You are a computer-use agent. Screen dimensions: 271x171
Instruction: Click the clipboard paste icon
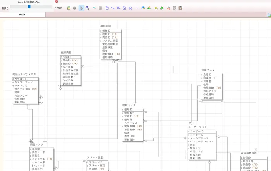pyautogui.click(x=180, y=8)
